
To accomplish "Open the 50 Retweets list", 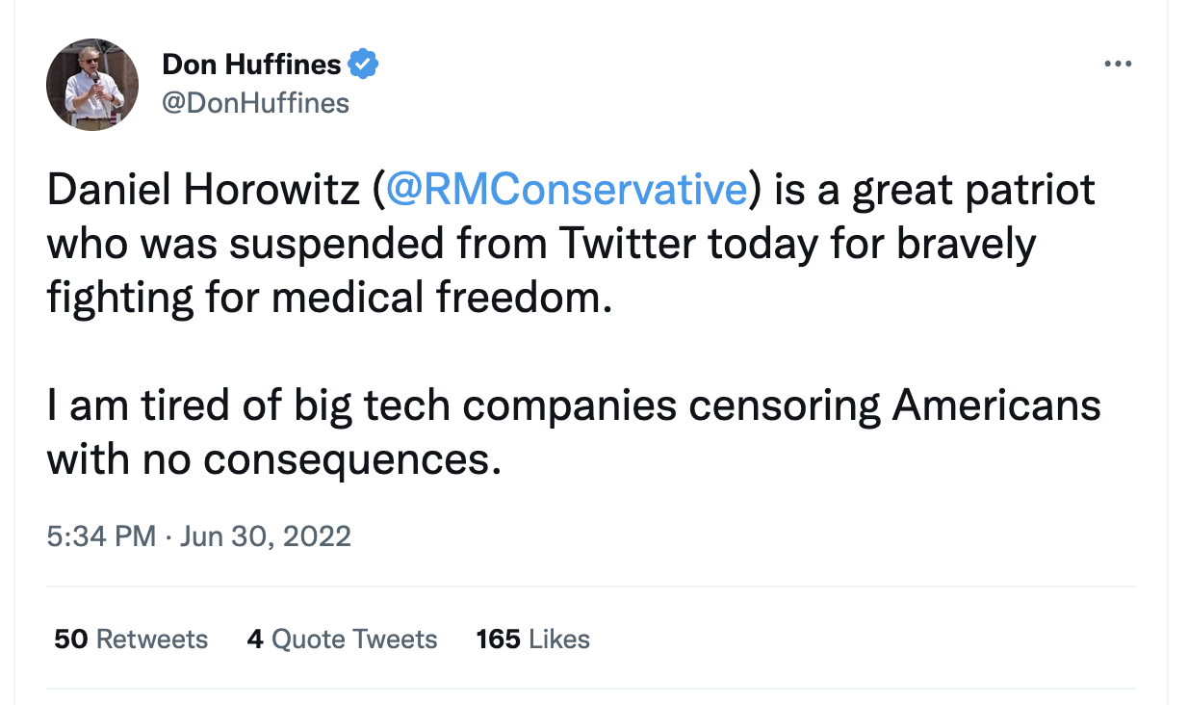I will (x=130, y=639).
